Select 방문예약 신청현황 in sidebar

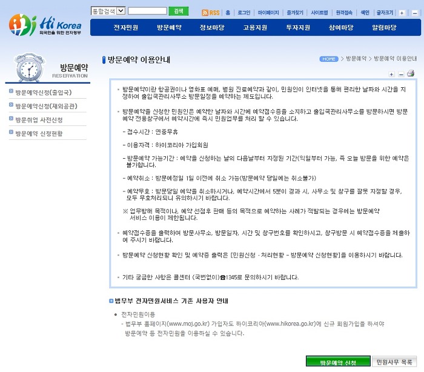(39, 133)
